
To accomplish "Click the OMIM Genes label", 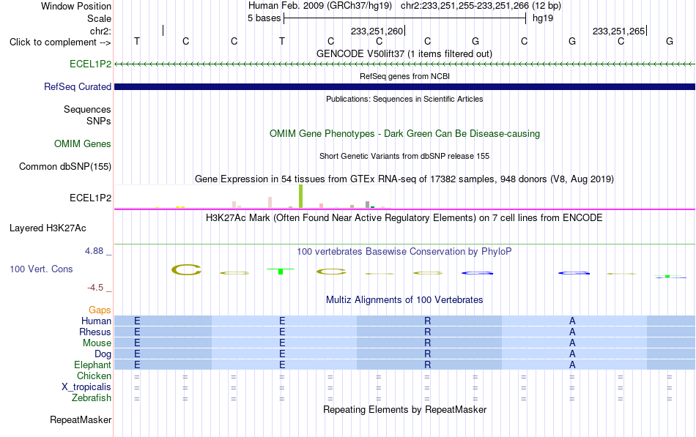I will point(83,143).
